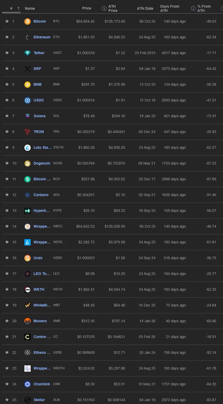Open the Ethereum coin page link
Image resolution: width=223 pixels, height=404 pixels.
click(x=42, y=37)
